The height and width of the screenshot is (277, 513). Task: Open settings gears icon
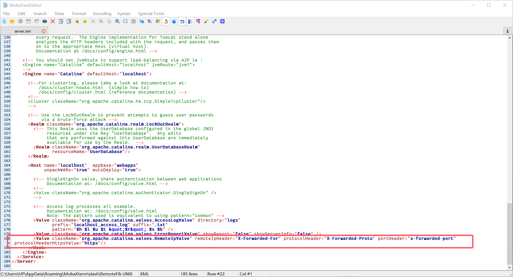[214, 21]
